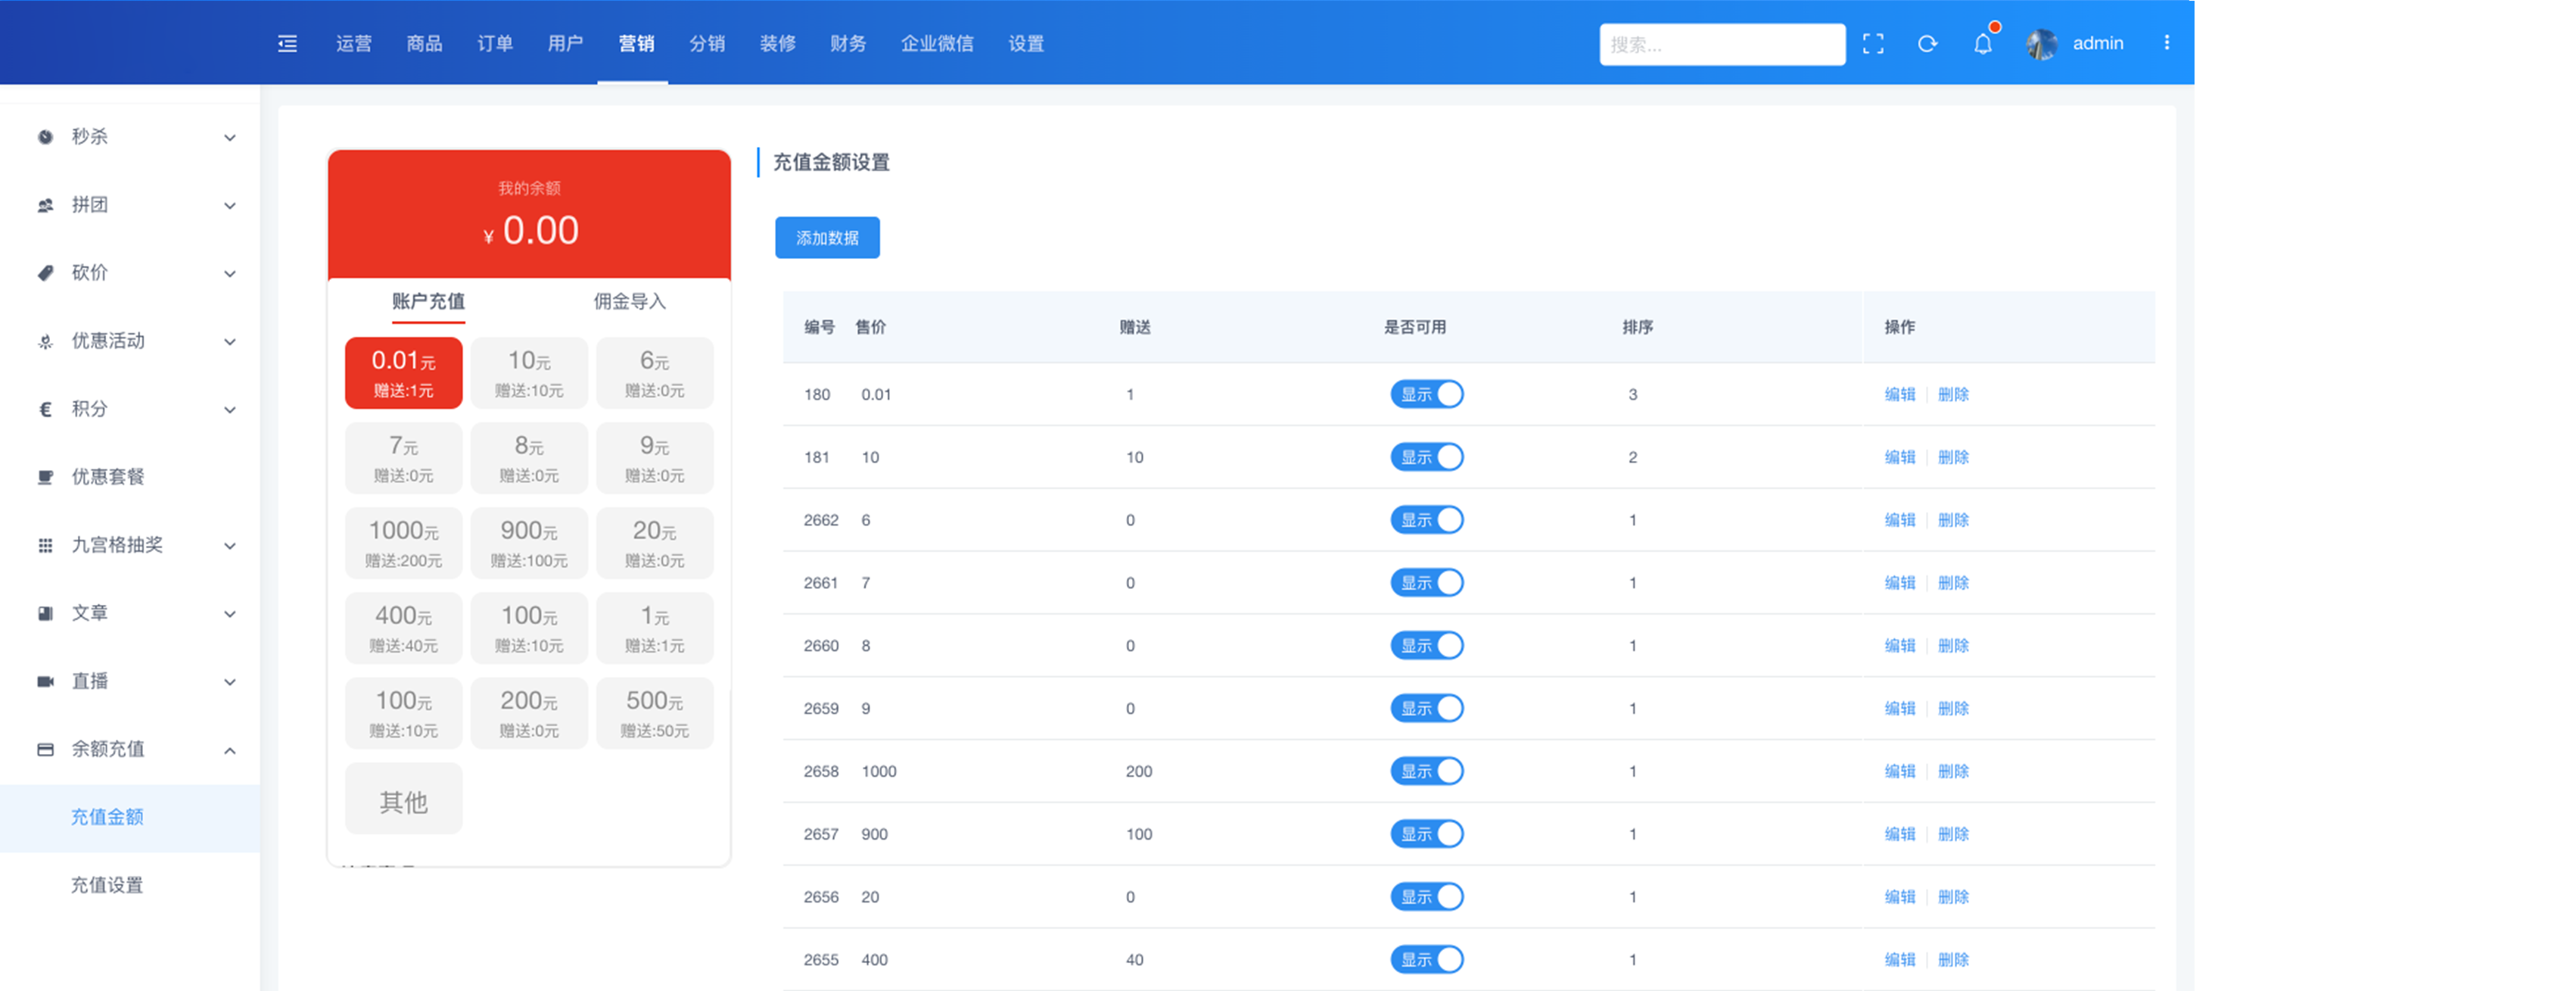Click the admin avatar picture

2041,43
